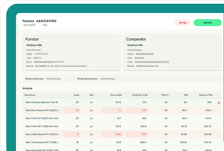
Task: Click buyer bank Moldindcombank SA
Action: pos(147,66)
